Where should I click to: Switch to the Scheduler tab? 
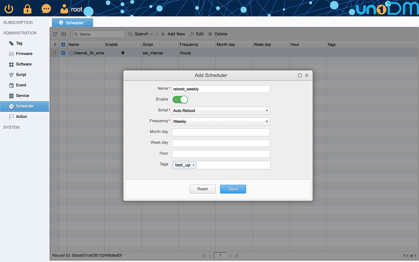[72, 23]
